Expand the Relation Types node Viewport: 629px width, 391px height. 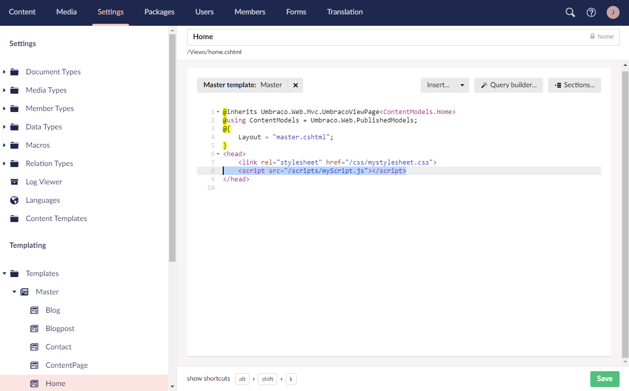4,164
